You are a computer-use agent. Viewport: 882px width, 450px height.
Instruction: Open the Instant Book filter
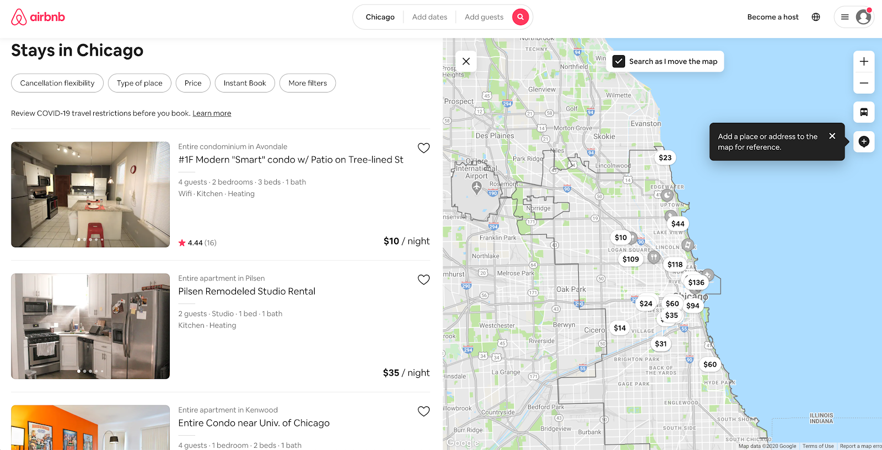[x=245, y=83]
